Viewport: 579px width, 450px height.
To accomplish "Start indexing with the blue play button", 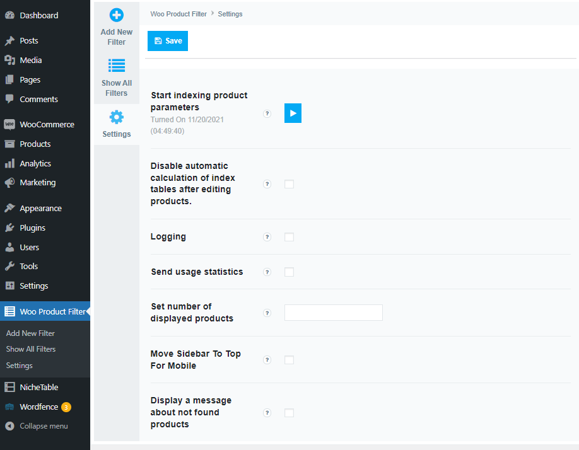I will click(293, 113).
